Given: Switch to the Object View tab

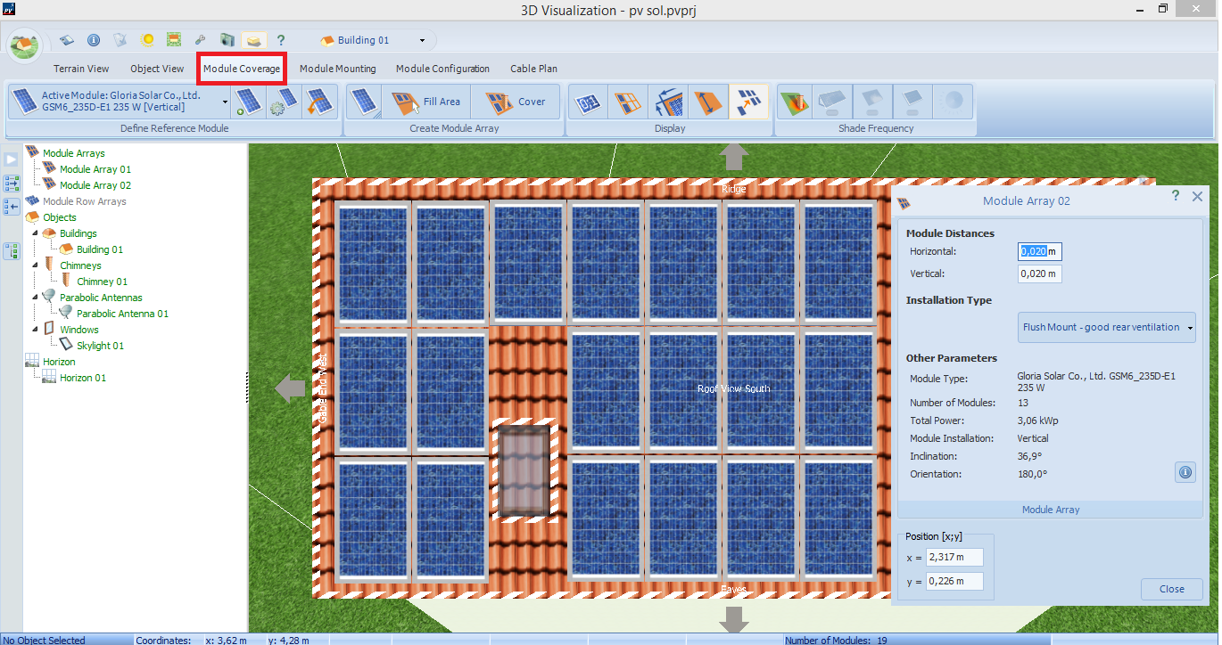Looking at the screenshot, I should click(x=157, y=69).
